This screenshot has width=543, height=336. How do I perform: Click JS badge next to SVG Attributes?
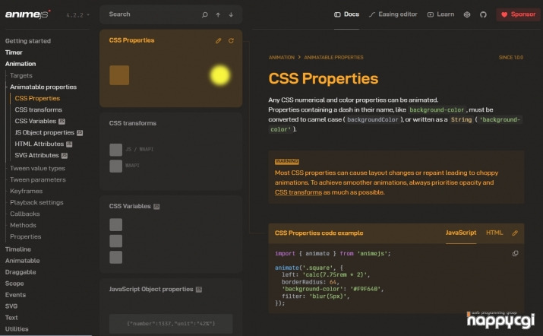click(x=65, y=156)
